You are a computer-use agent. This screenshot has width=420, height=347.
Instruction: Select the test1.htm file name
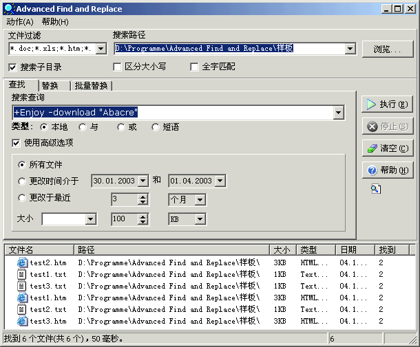point(48,298)
